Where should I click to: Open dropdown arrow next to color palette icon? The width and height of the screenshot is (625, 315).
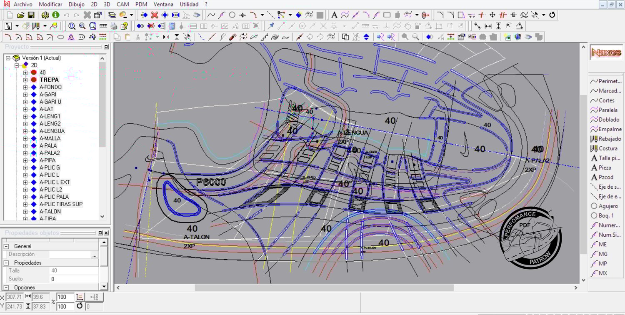pyautogui.click(x=131, y=15)
